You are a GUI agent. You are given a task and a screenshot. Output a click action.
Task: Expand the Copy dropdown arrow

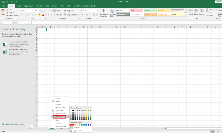tap(14, 13)
